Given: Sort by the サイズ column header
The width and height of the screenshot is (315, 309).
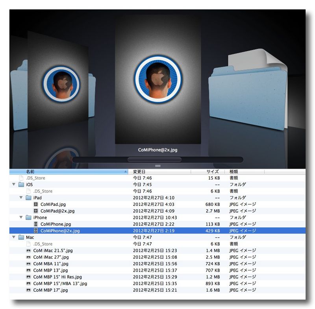Looking at the screenshot, I should [208, 172].
